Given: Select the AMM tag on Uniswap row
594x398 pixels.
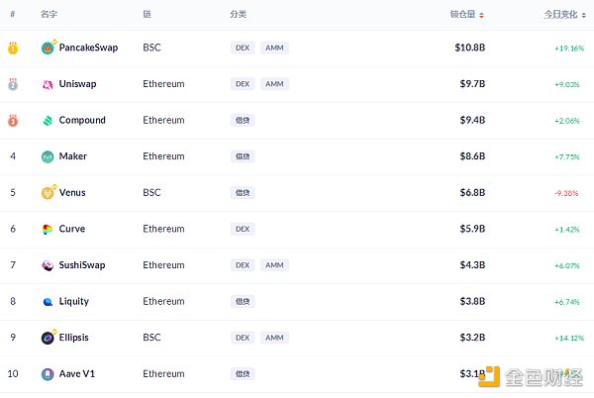Looking at the screenshot, I should [274, 84].
